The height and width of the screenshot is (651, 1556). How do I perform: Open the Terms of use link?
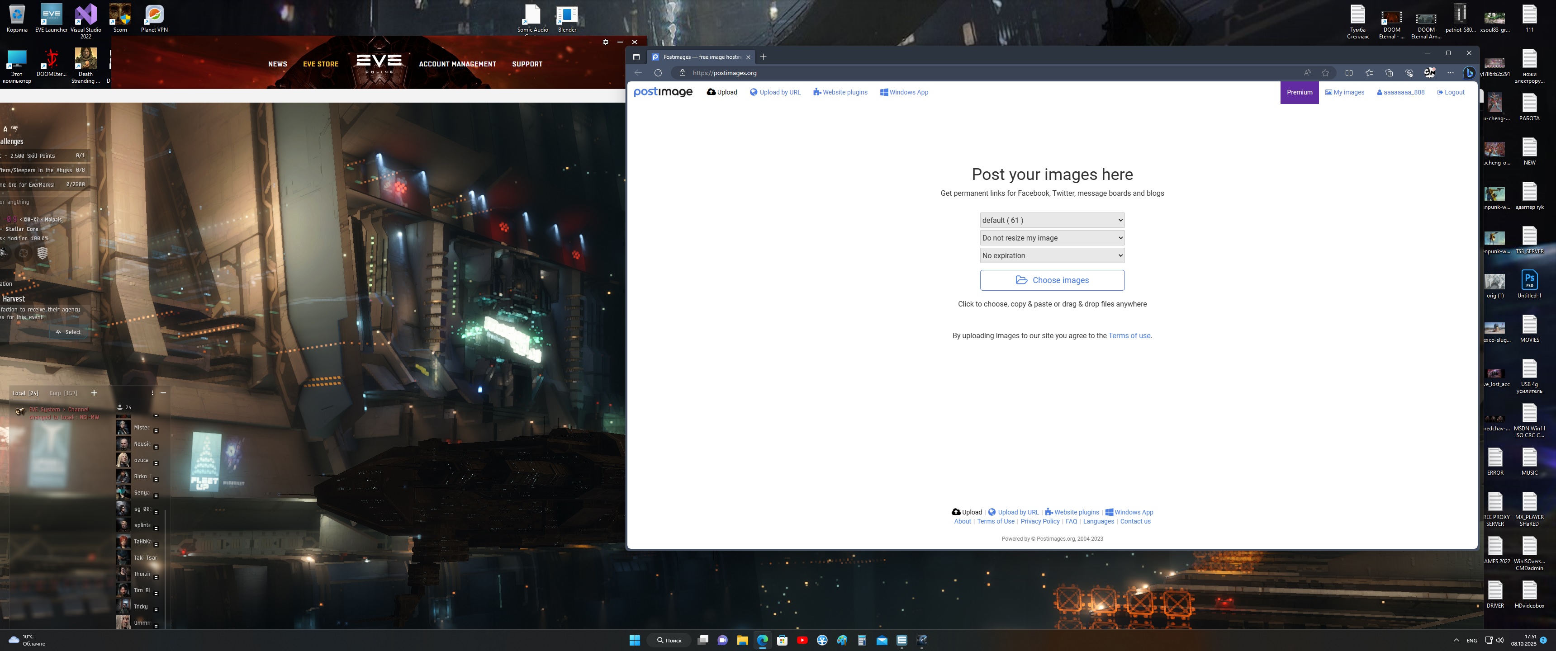pyautogui.click(x=1129, y=336)
